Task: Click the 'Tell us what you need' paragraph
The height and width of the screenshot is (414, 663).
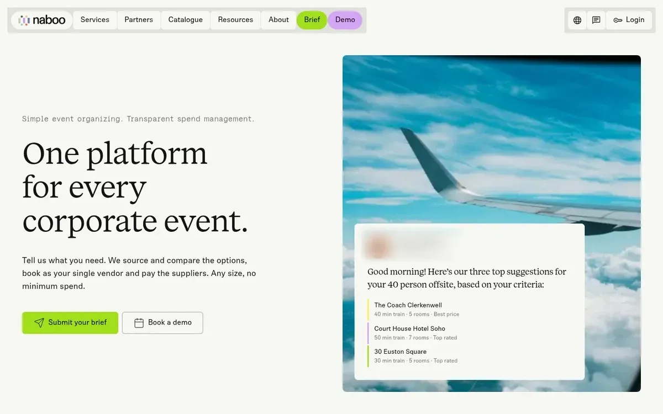Action: click(139, 273)
